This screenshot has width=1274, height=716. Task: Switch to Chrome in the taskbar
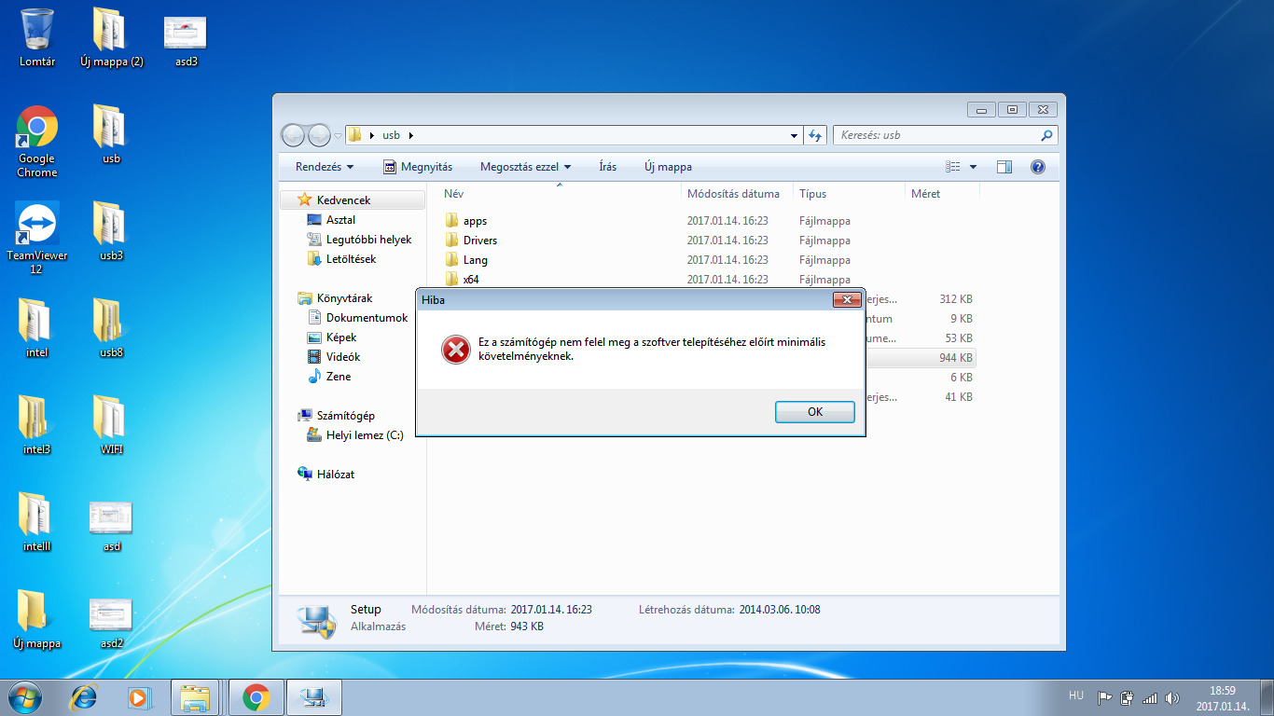[256, 697]
